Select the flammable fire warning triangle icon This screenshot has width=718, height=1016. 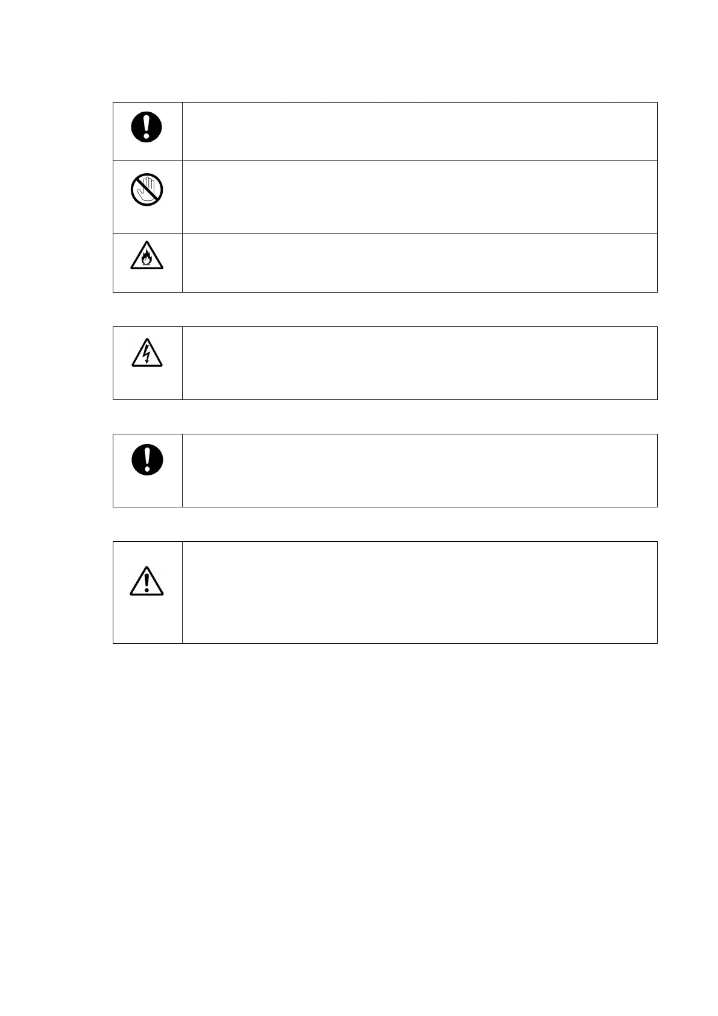[147, 256]
